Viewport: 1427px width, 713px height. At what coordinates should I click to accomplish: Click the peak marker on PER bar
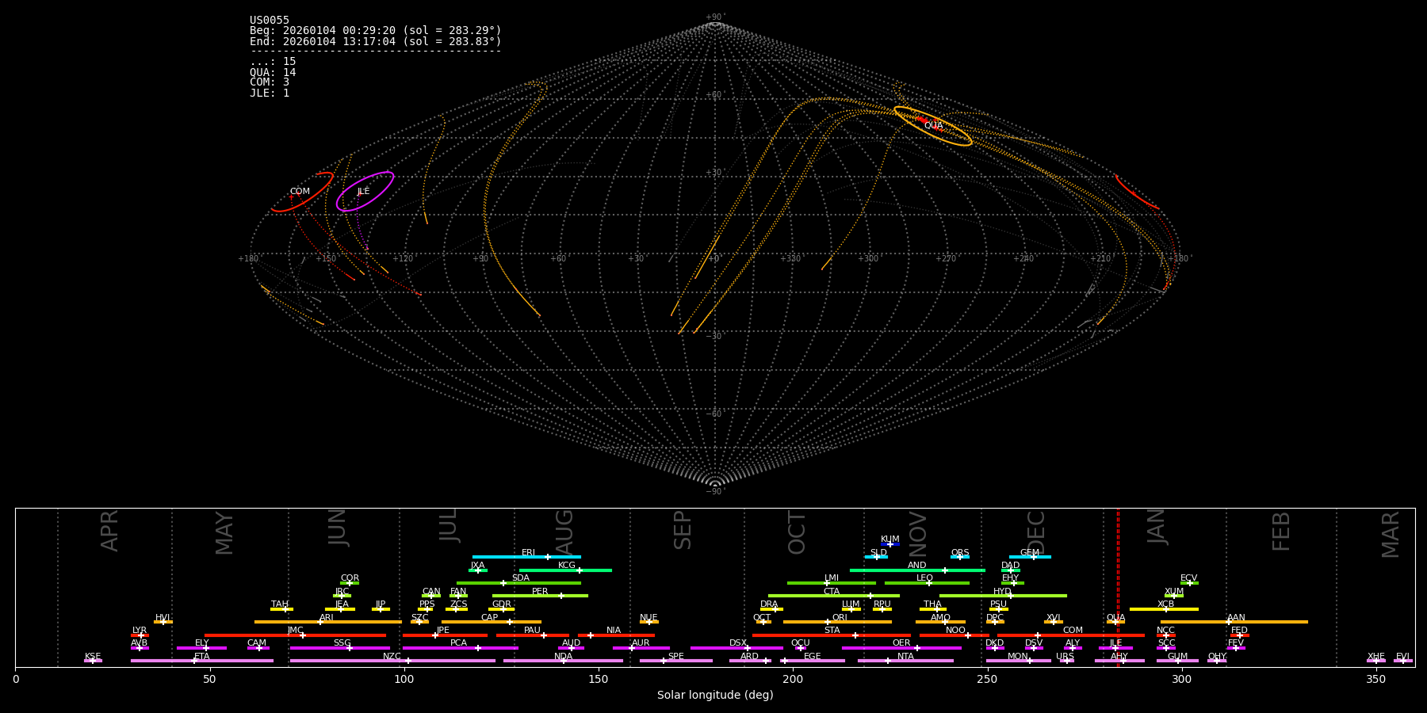[x=561, y=596]
